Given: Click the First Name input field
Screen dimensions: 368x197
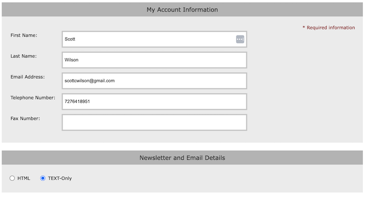Looking at the screenshot, I should click(x=147, y=39).
